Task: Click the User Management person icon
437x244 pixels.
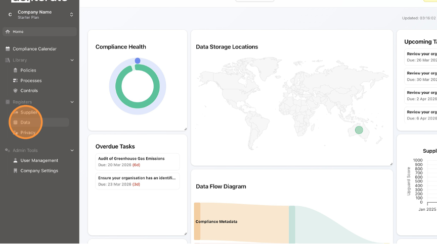Action: tap(15, 161)
